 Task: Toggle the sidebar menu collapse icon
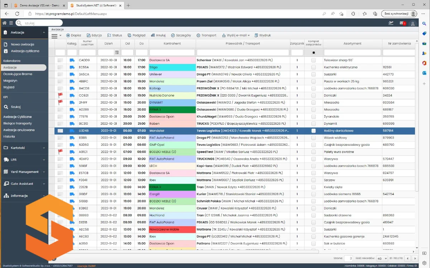click(x=11, y=23)
